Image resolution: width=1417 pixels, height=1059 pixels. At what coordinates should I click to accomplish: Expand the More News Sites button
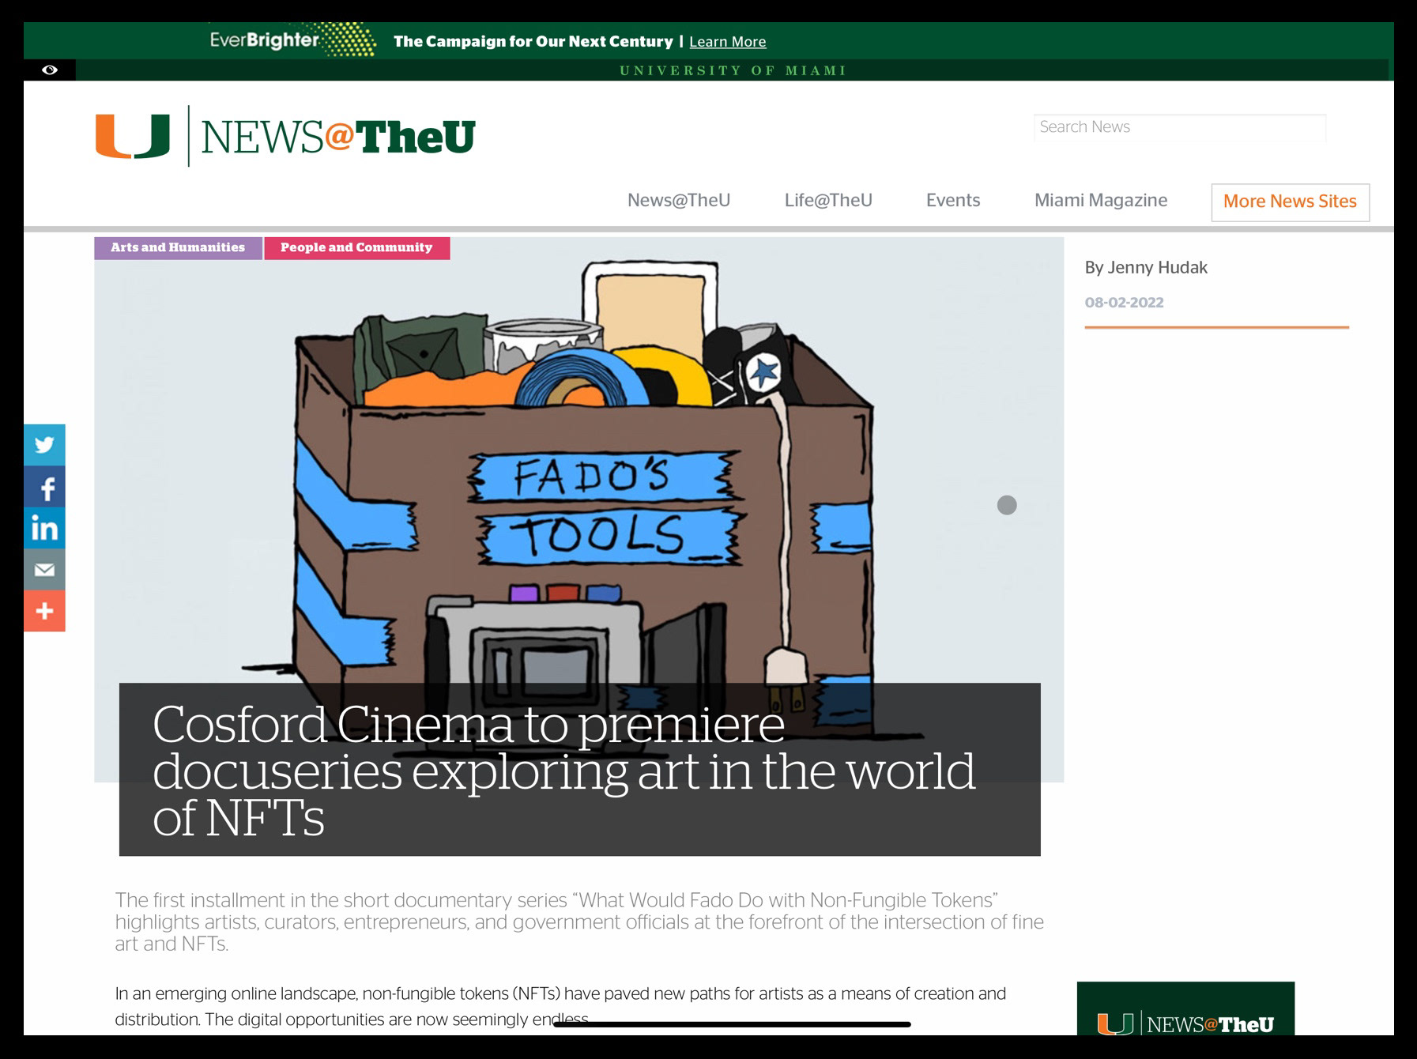pos(1290,202)
